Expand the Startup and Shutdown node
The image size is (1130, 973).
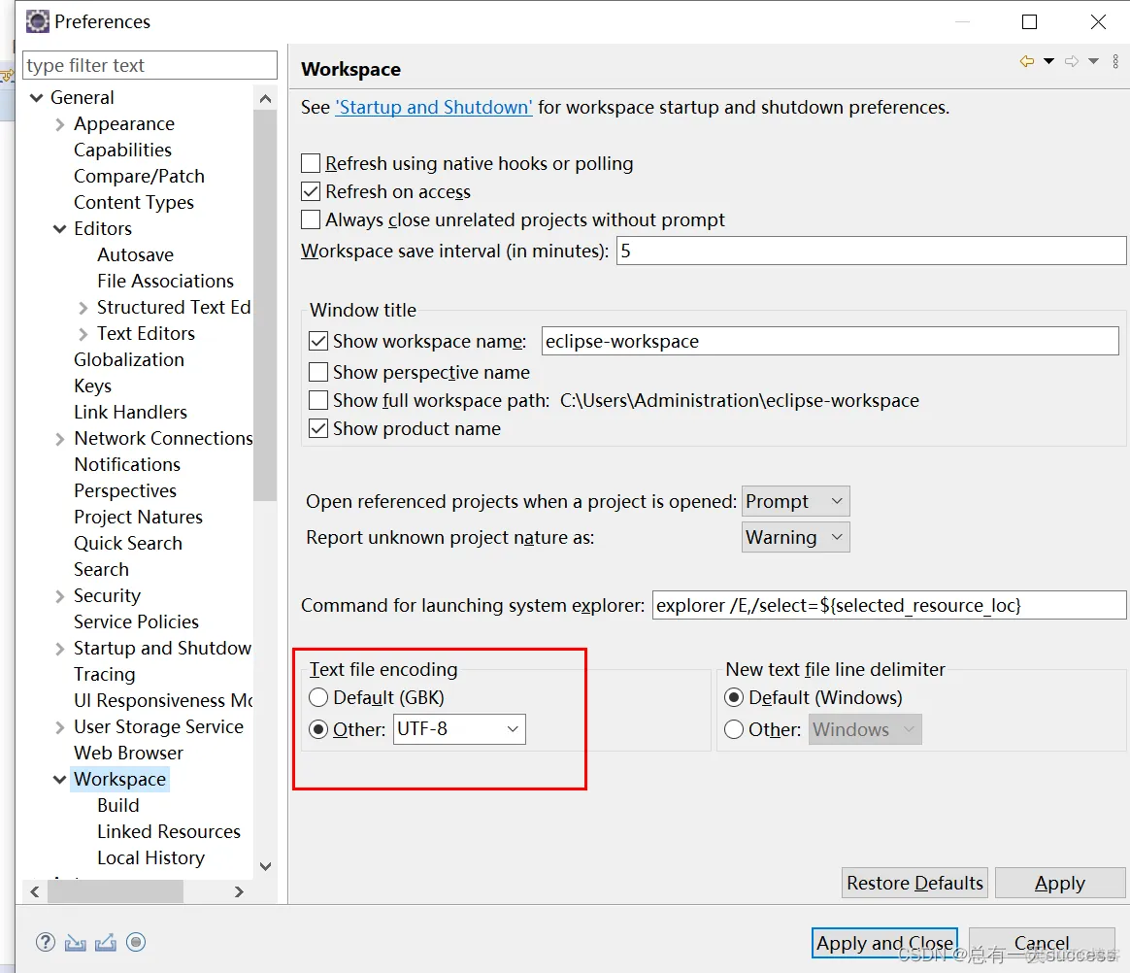tap(60, 649)
